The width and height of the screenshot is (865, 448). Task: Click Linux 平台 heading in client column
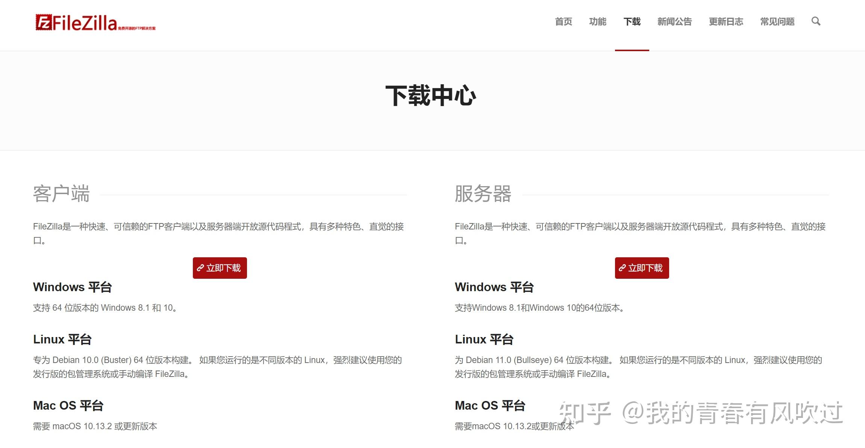point(62,339)
